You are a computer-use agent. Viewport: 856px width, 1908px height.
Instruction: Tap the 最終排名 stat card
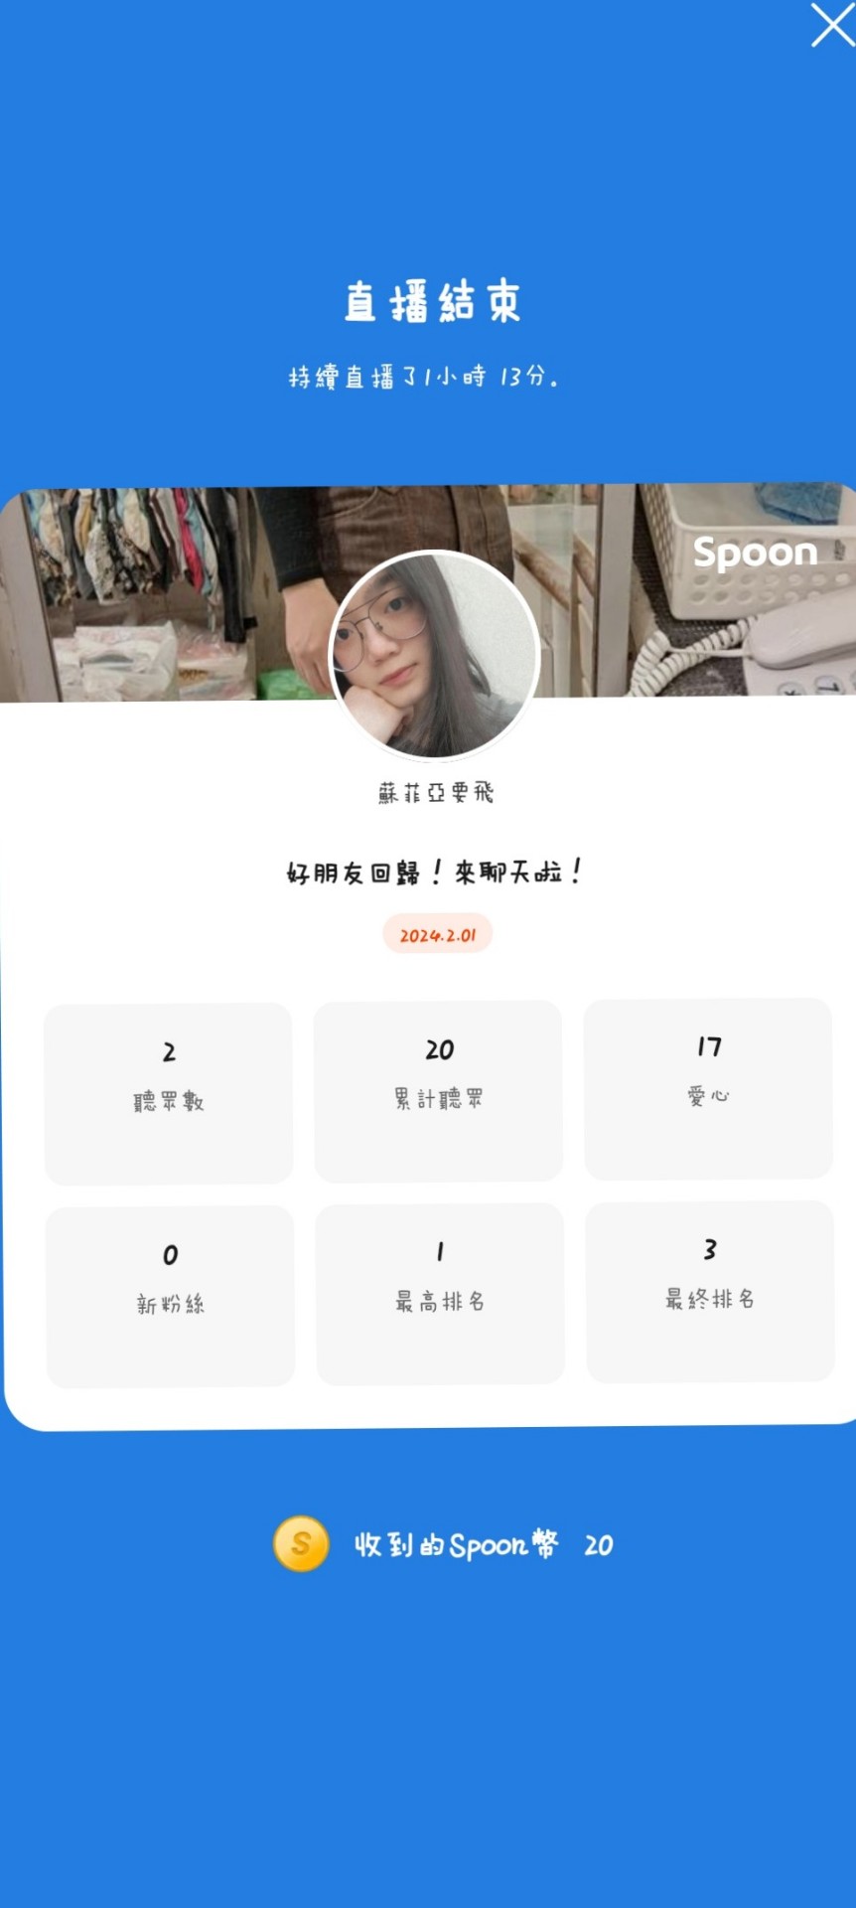tap(710, 1291)
